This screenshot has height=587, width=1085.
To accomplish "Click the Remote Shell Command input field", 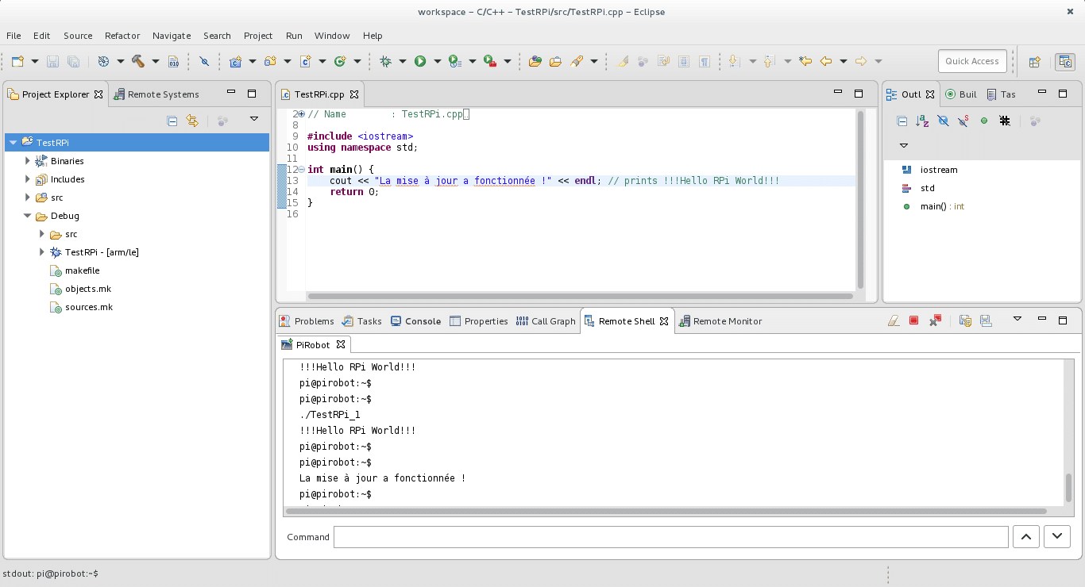I will (x=670, y=537).
